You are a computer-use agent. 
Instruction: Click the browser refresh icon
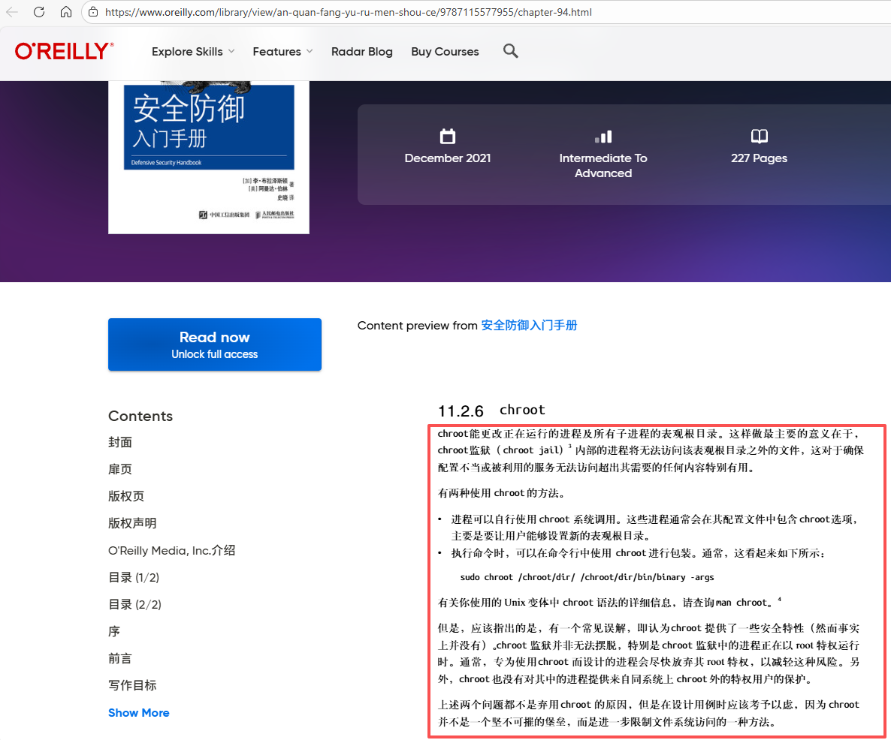(40, 12)
